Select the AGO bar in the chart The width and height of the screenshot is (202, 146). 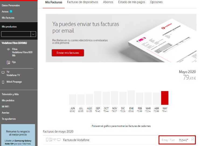pos(89,99)
